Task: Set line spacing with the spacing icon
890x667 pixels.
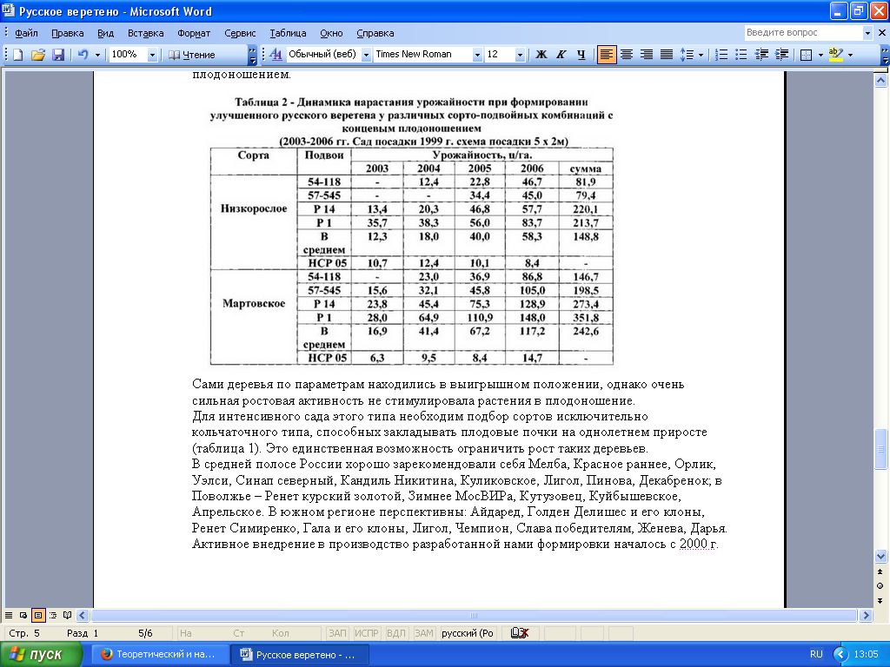Action: (x=687, y=55)
